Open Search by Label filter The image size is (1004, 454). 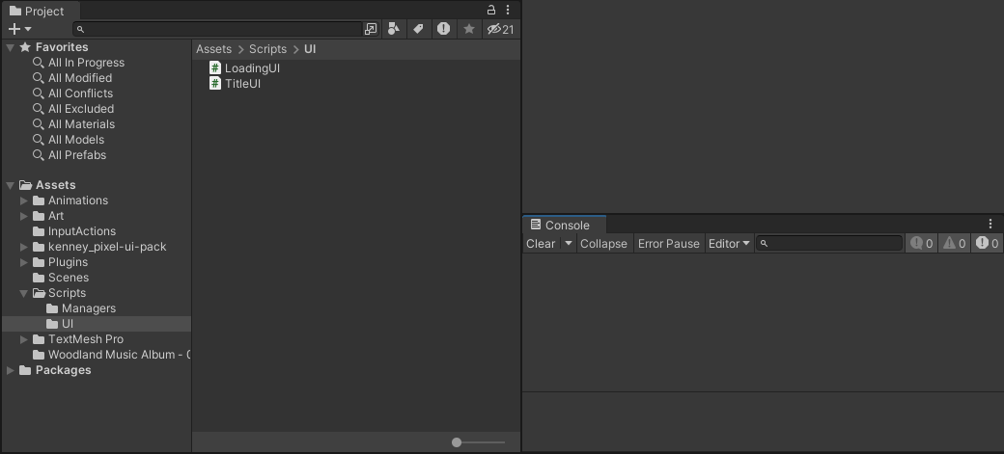[x=418, y=29]
